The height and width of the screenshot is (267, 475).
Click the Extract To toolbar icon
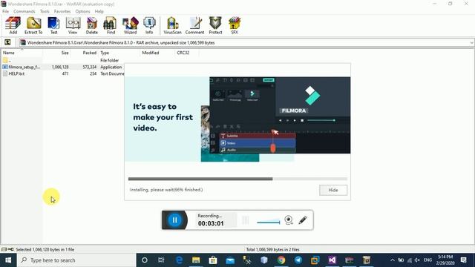(x=33, y=25)
